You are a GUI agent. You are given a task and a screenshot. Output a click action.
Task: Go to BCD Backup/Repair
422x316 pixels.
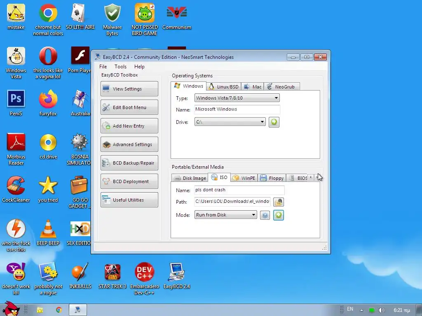(x=129, y=163)
